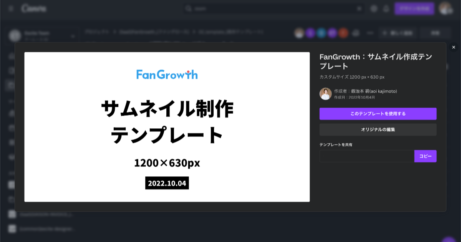Image resolution: width=461 pixels, height=242 pixels.
Task: Close the template preview dialog
Action: pos(454,47)
